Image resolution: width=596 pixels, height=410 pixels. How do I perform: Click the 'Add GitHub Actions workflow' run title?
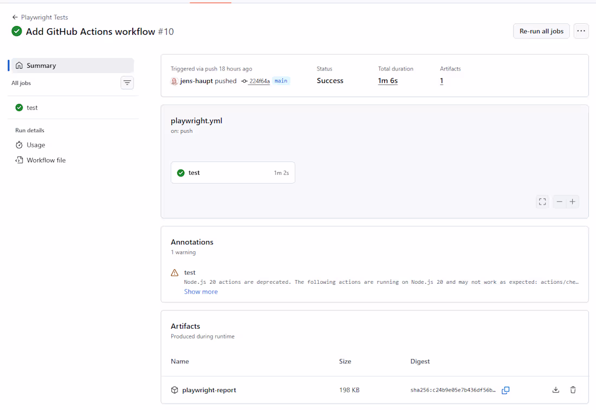point(90,31)
